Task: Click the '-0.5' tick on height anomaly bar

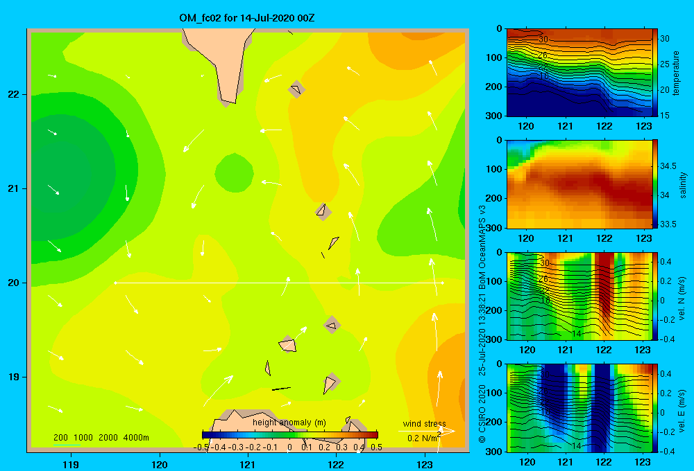Action: [x=201, y=447]
